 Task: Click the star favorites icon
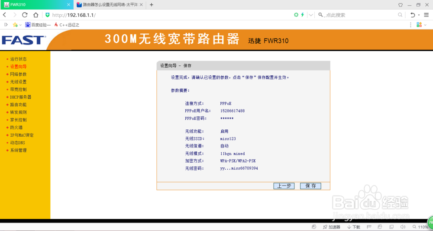tap(15, 25)
